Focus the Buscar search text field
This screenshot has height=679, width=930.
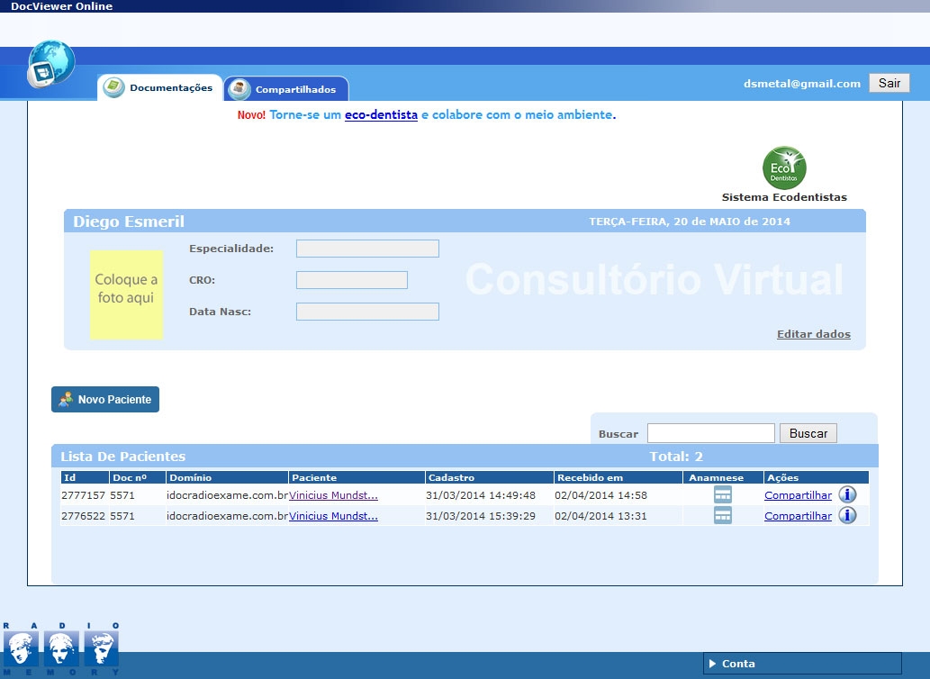click(710, 433)
